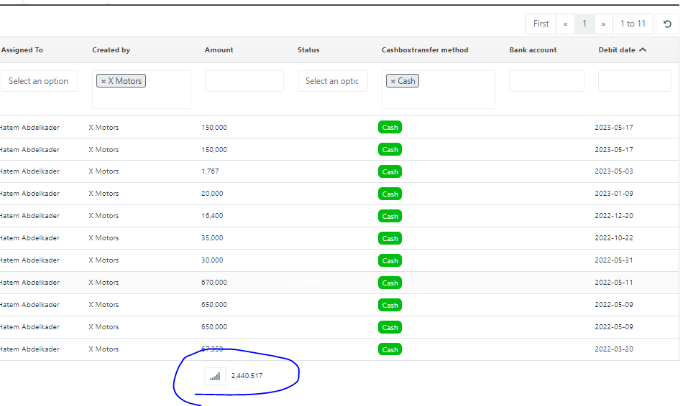This screenshot has height=406, width=688.
Task: Open the Assigned To filter dropdown
Action: [x=39, y=81]
